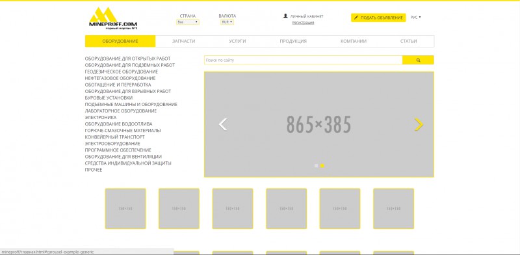Select the second yellow carousel indicator dot

pyautogui.click(x=322, y=165)
